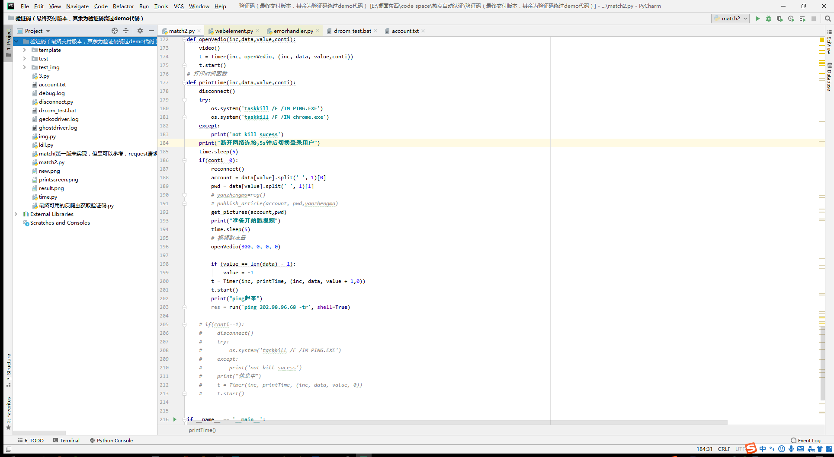Click printTime() breadcrumb
Image resolution: width=834 pixels, height=457 pixels.
[202, 430]
